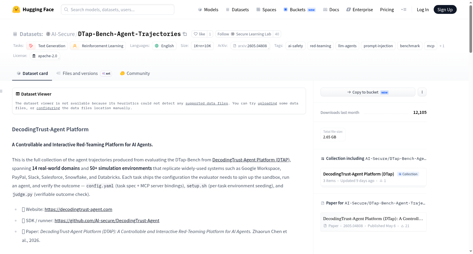The image size is (473, 254).
Task: Select the Dataset card tab
Action: coord(32,73)
